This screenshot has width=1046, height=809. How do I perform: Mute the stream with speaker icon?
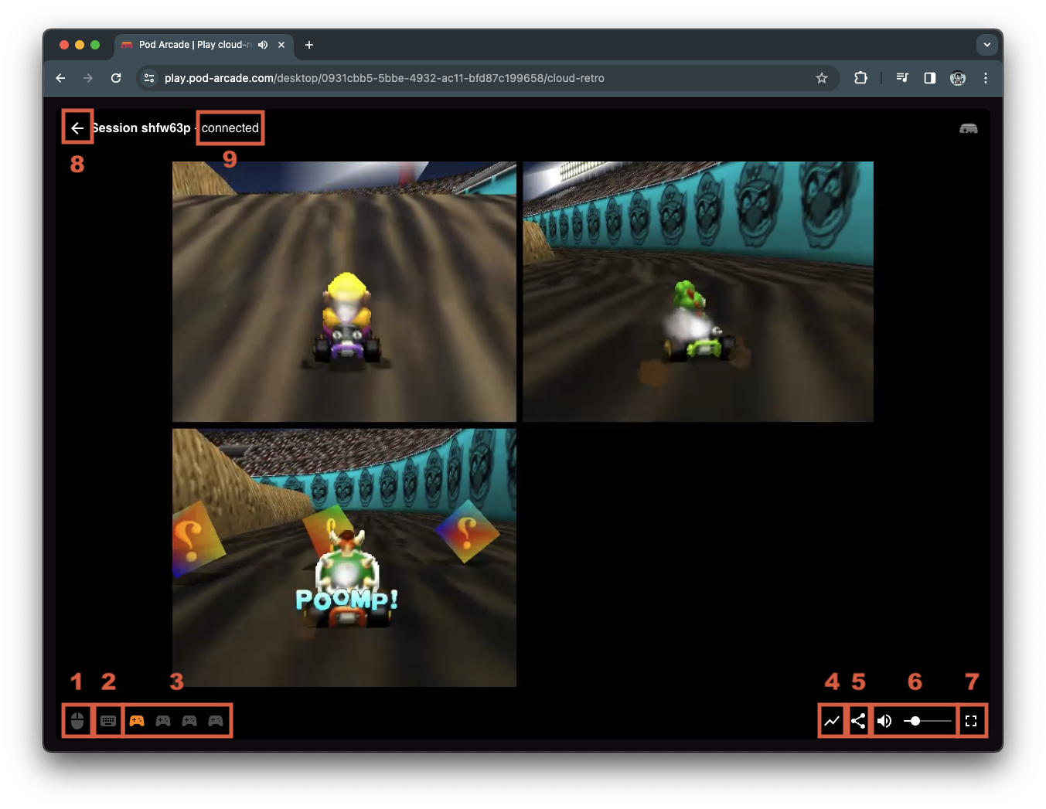[x=884, y=721]
